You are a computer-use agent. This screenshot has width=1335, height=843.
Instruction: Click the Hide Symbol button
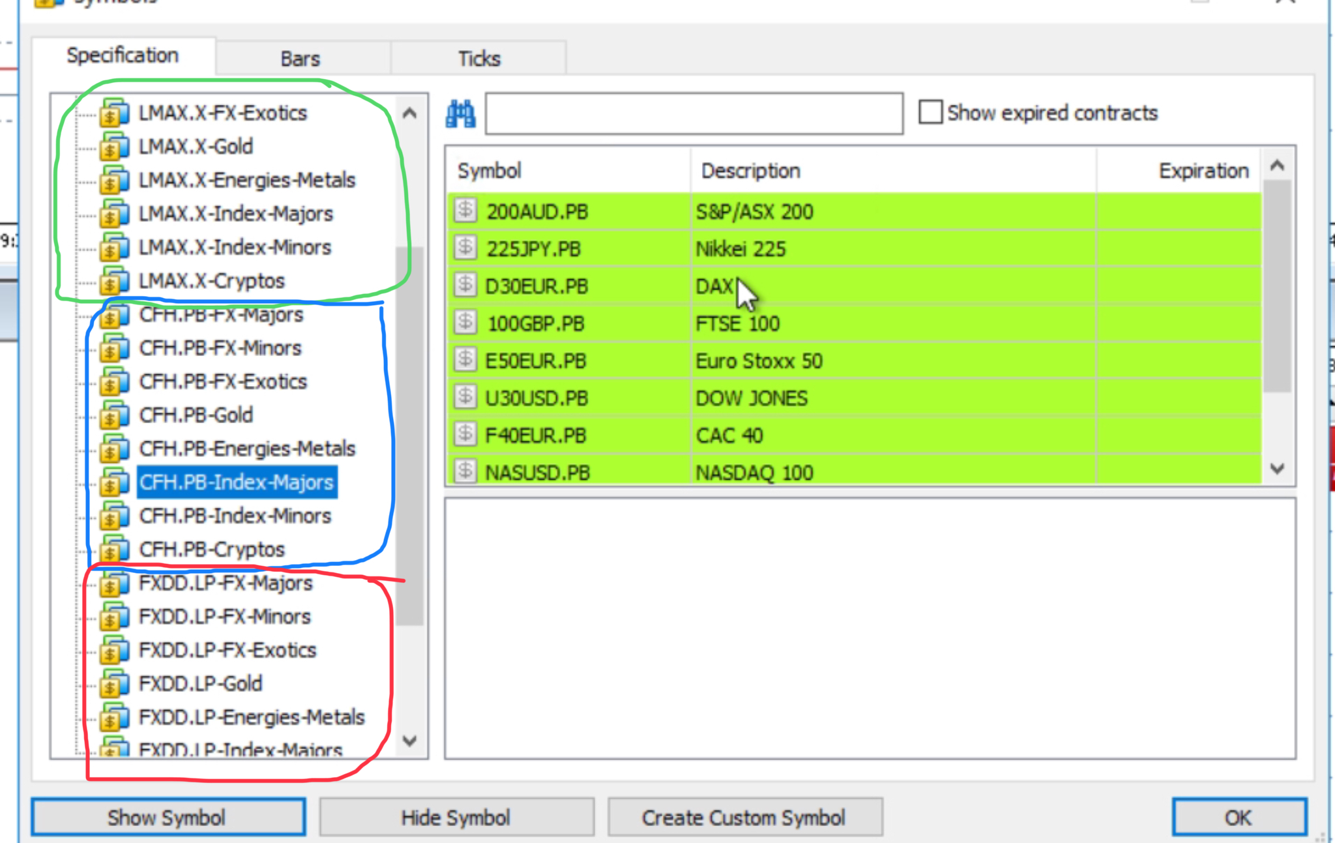(x=456, y=818)
